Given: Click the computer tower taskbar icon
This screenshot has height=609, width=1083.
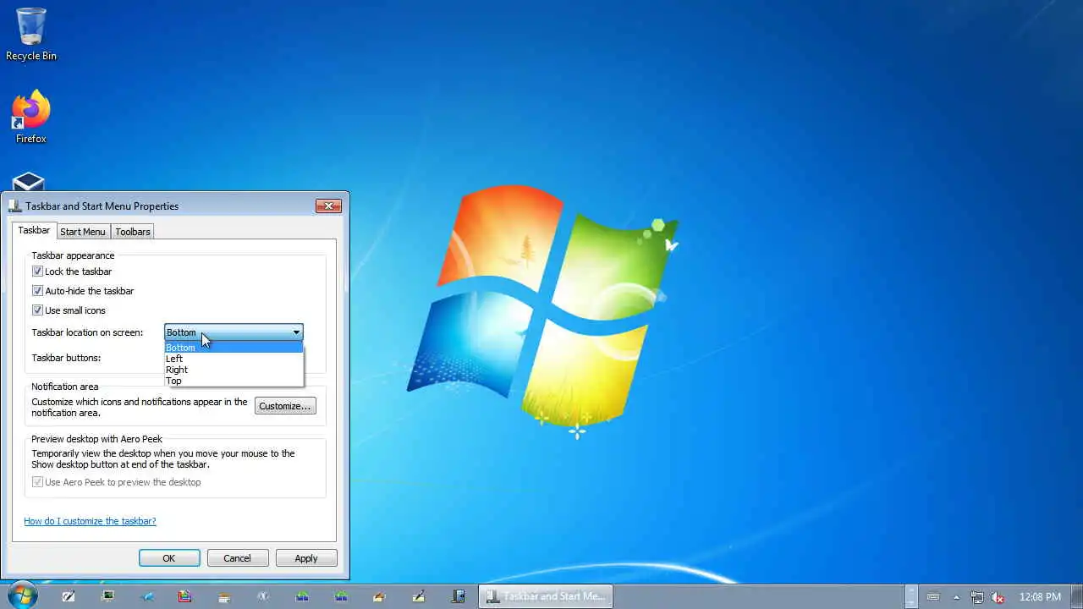Looking at the screenshot, I should point(458,596).
